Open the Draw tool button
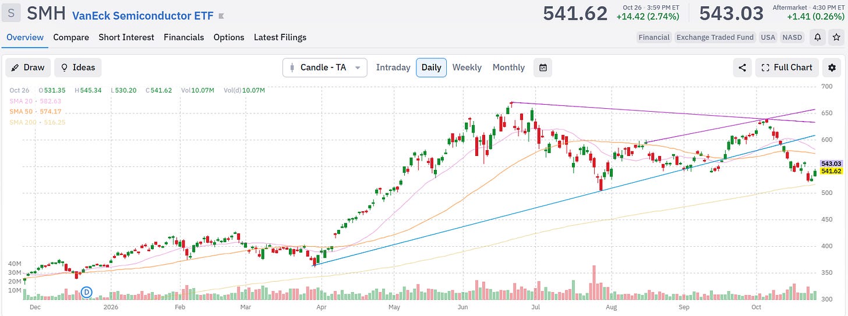Screen dimensions: 848x316 pos(28,68)
